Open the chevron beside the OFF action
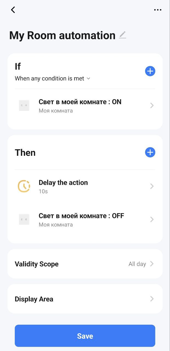This screenshot has width=170, height=351. coord(152,219)
